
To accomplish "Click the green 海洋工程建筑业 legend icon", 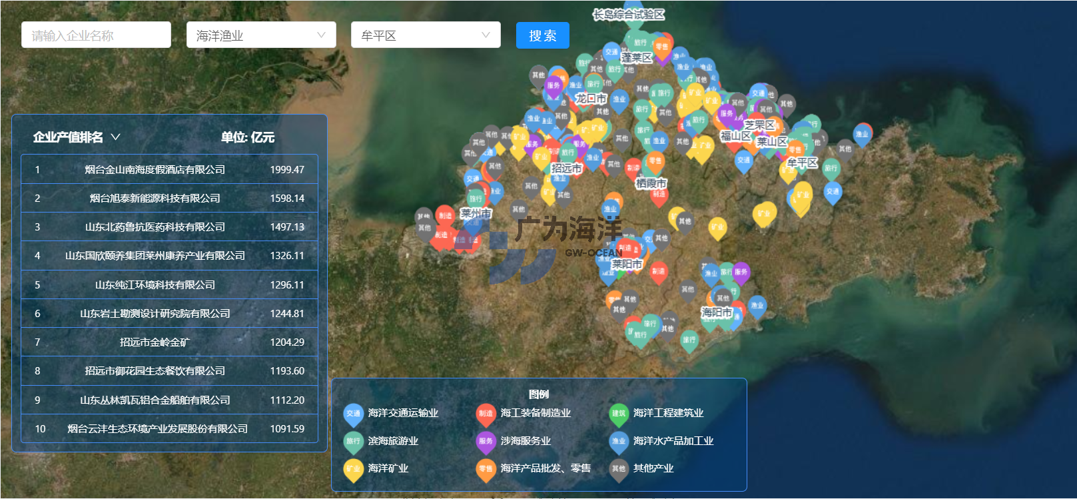I will (619, 414).
